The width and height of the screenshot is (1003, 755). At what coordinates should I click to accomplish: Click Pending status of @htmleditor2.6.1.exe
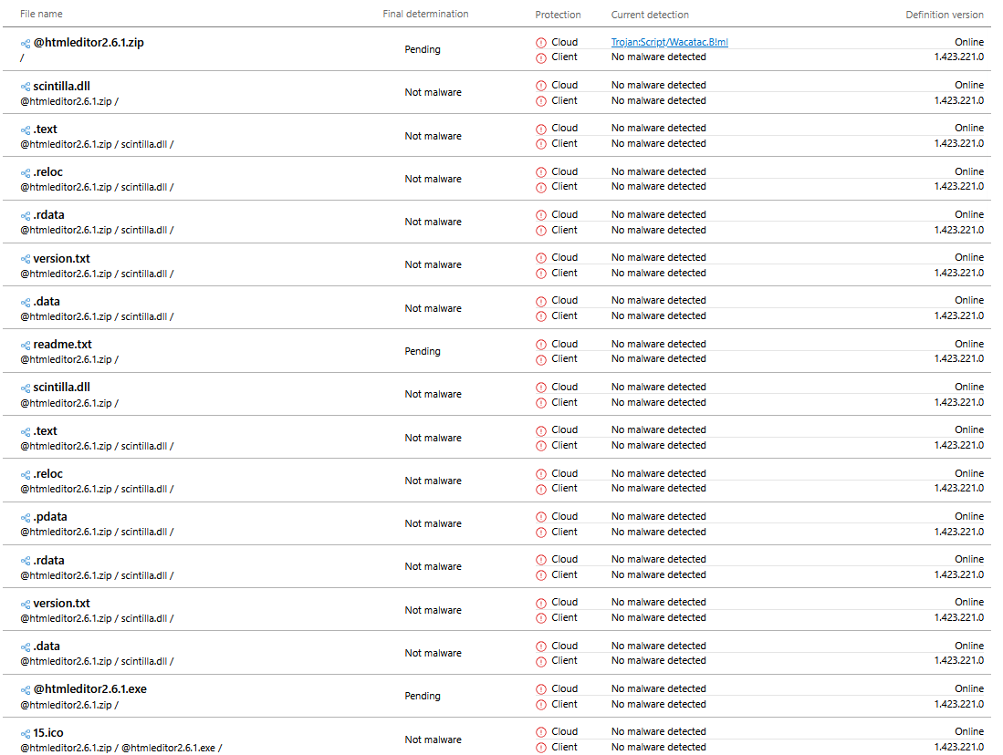pyautogui.click(x=423, y=696)
